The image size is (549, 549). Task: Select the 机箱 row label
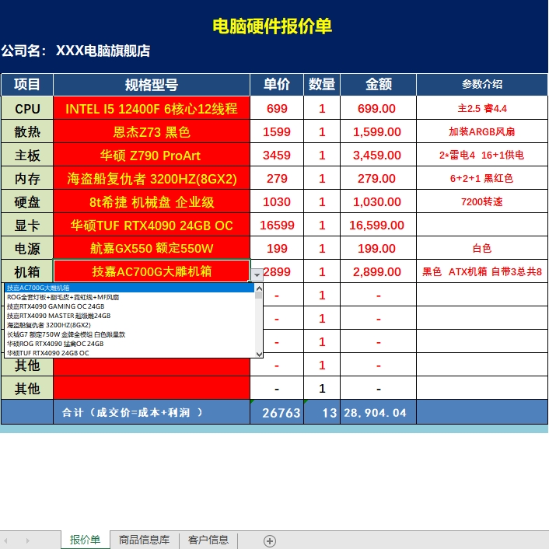tap(27, 271)
